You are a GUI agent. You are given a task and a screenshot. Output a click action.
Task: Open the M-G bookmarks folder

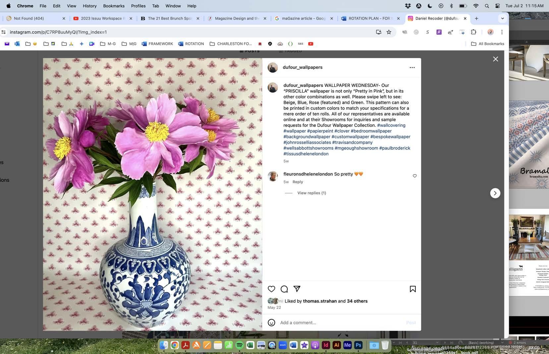108,44
